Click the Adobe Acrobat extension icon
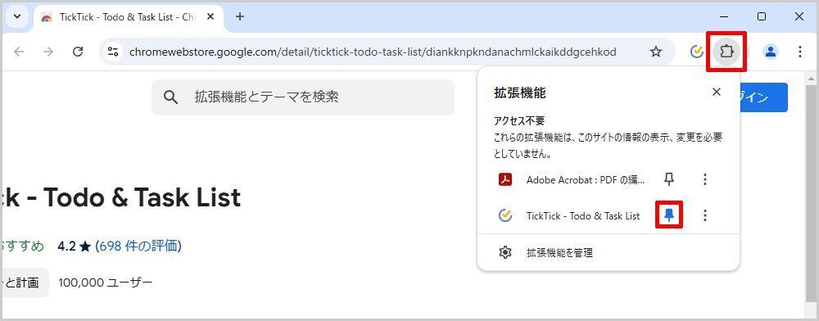Image resolution: width=819 pixels, height=321 pixels. (x=505, y=180)
